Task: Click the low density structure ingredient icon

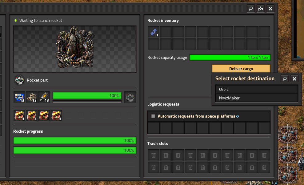Action: (32, 97)
